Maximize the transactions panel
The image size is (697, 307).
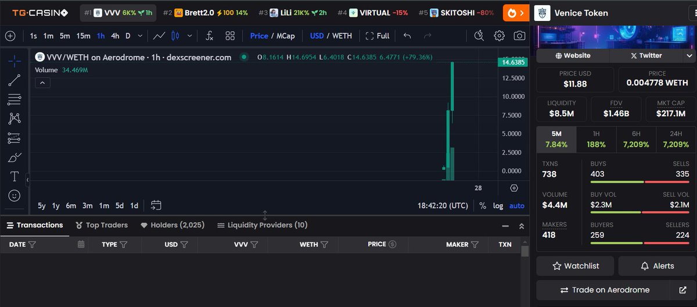(x=522, y=226)
